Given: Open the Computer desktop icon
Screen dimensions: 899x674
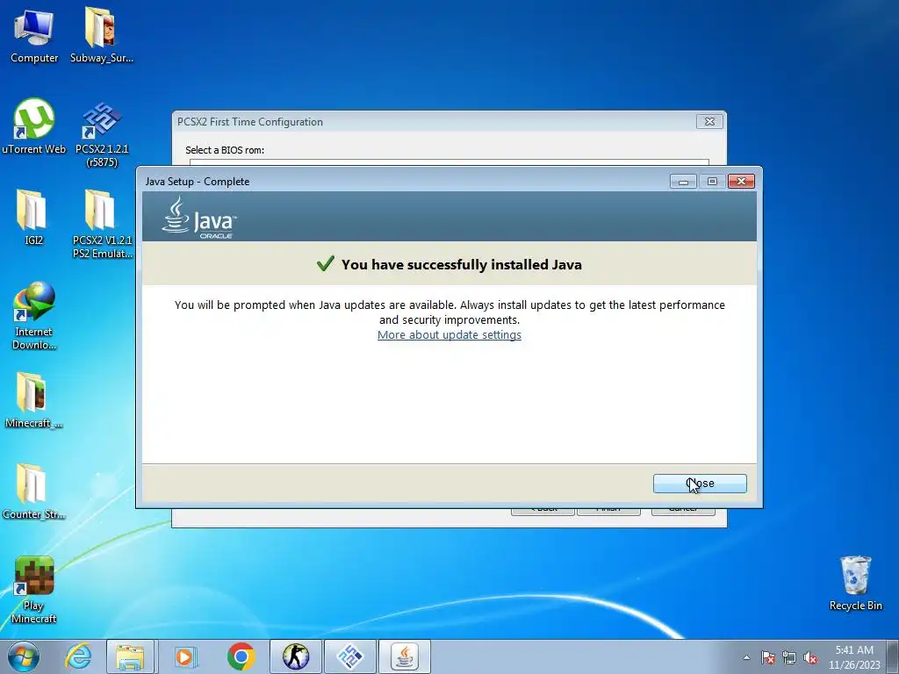Looking at the screenshot, I should 34,35.
